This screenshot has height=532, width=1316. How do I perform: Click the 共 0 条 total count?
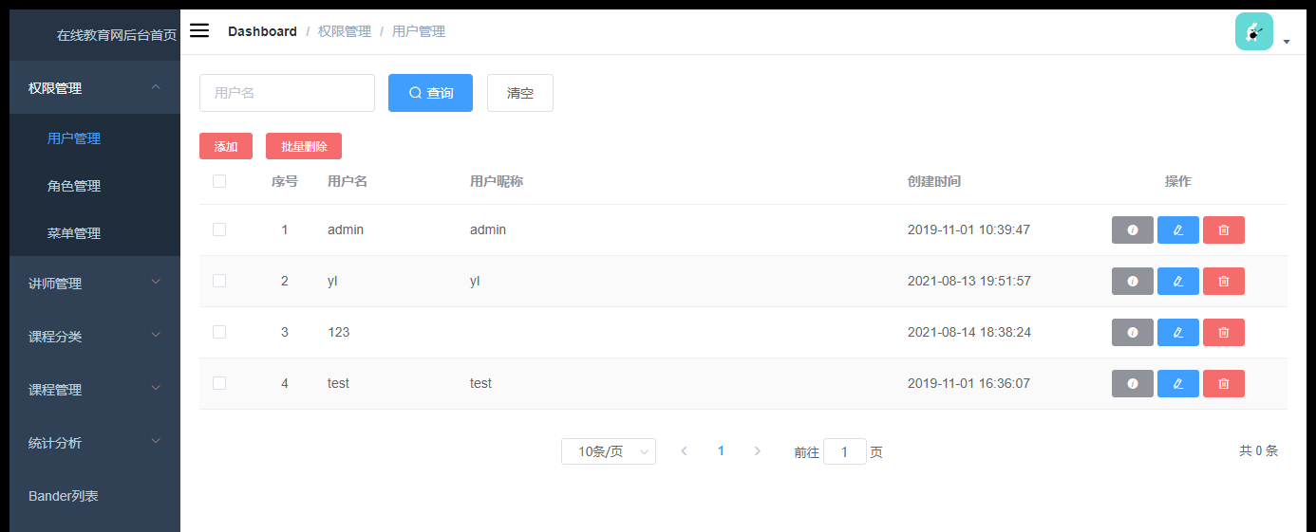(1258, 451)
